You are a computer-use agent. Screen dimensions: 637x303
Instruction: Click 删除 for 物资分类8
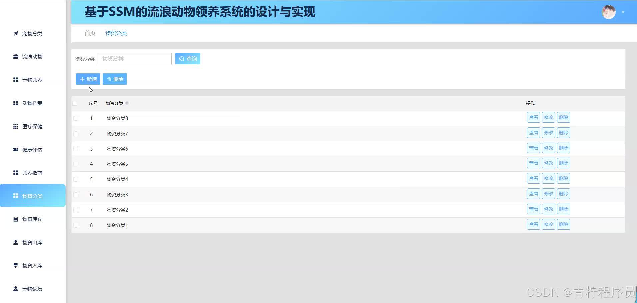coord(564,117)
